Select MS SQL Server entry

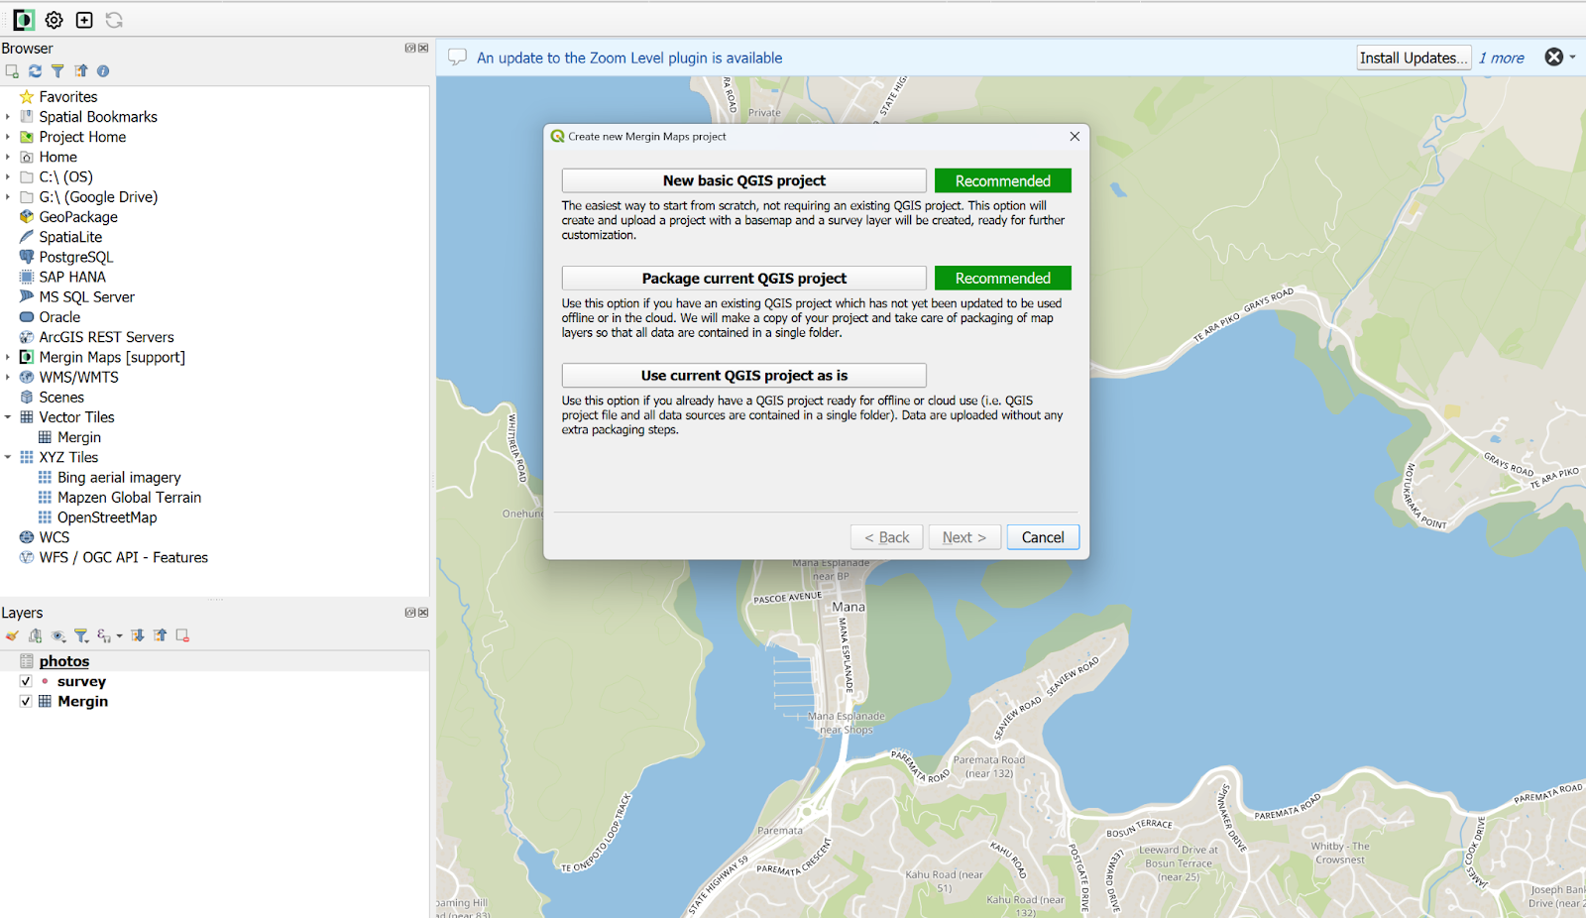coord(86,297)
